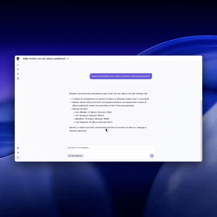Select the SoundSphere database chip

point(76,156)
